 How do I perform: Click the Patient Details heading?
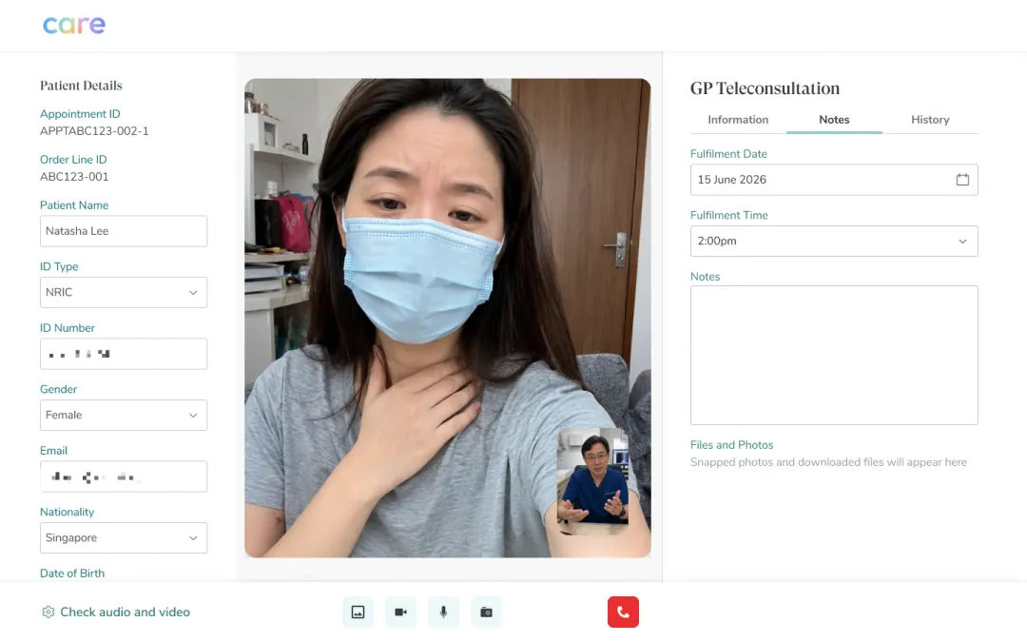pos(81,86)
